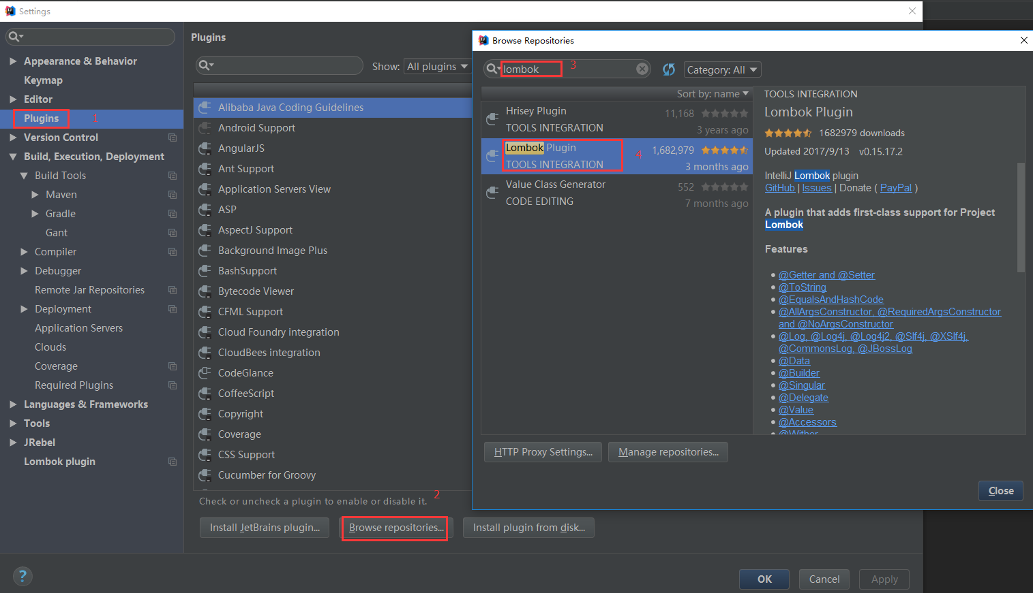Select CSS Support plugin row
1033x593 pixels.
tap(333, 455)
